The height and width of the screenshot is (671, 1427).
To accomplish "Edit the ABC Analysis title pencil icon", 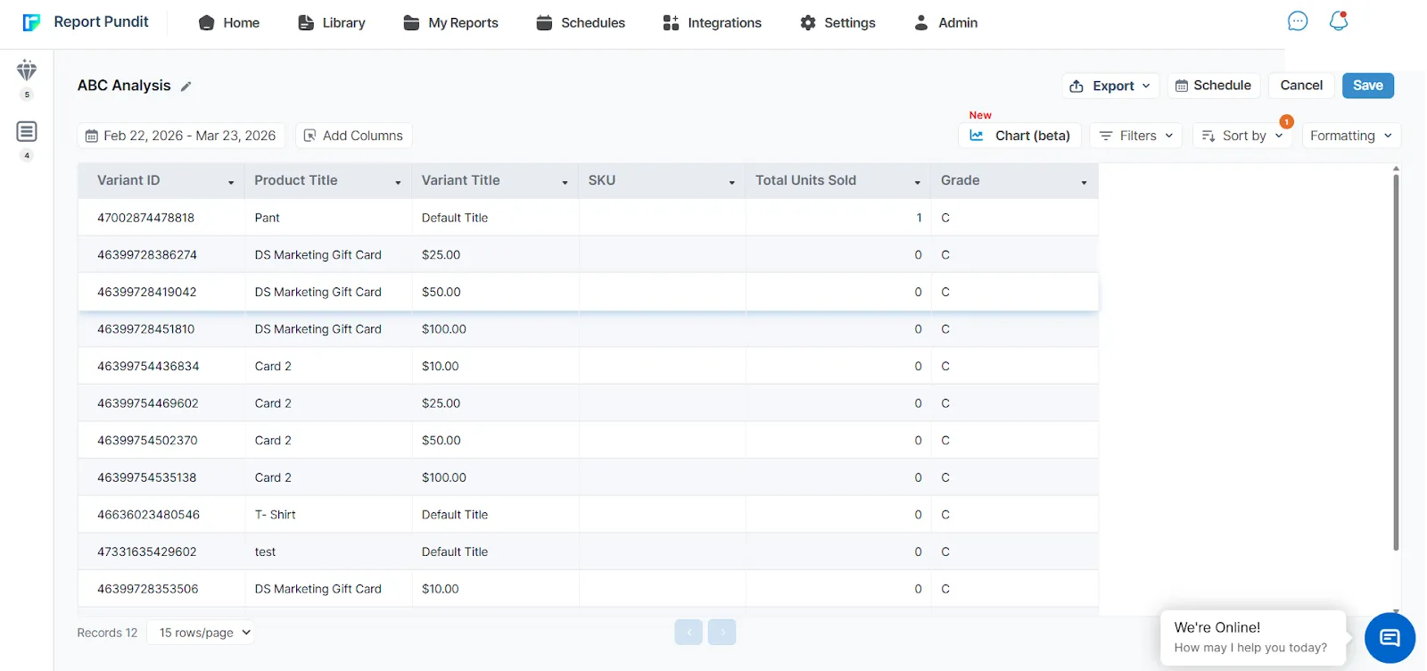I will pyautogui.click(x=186, y=87).
